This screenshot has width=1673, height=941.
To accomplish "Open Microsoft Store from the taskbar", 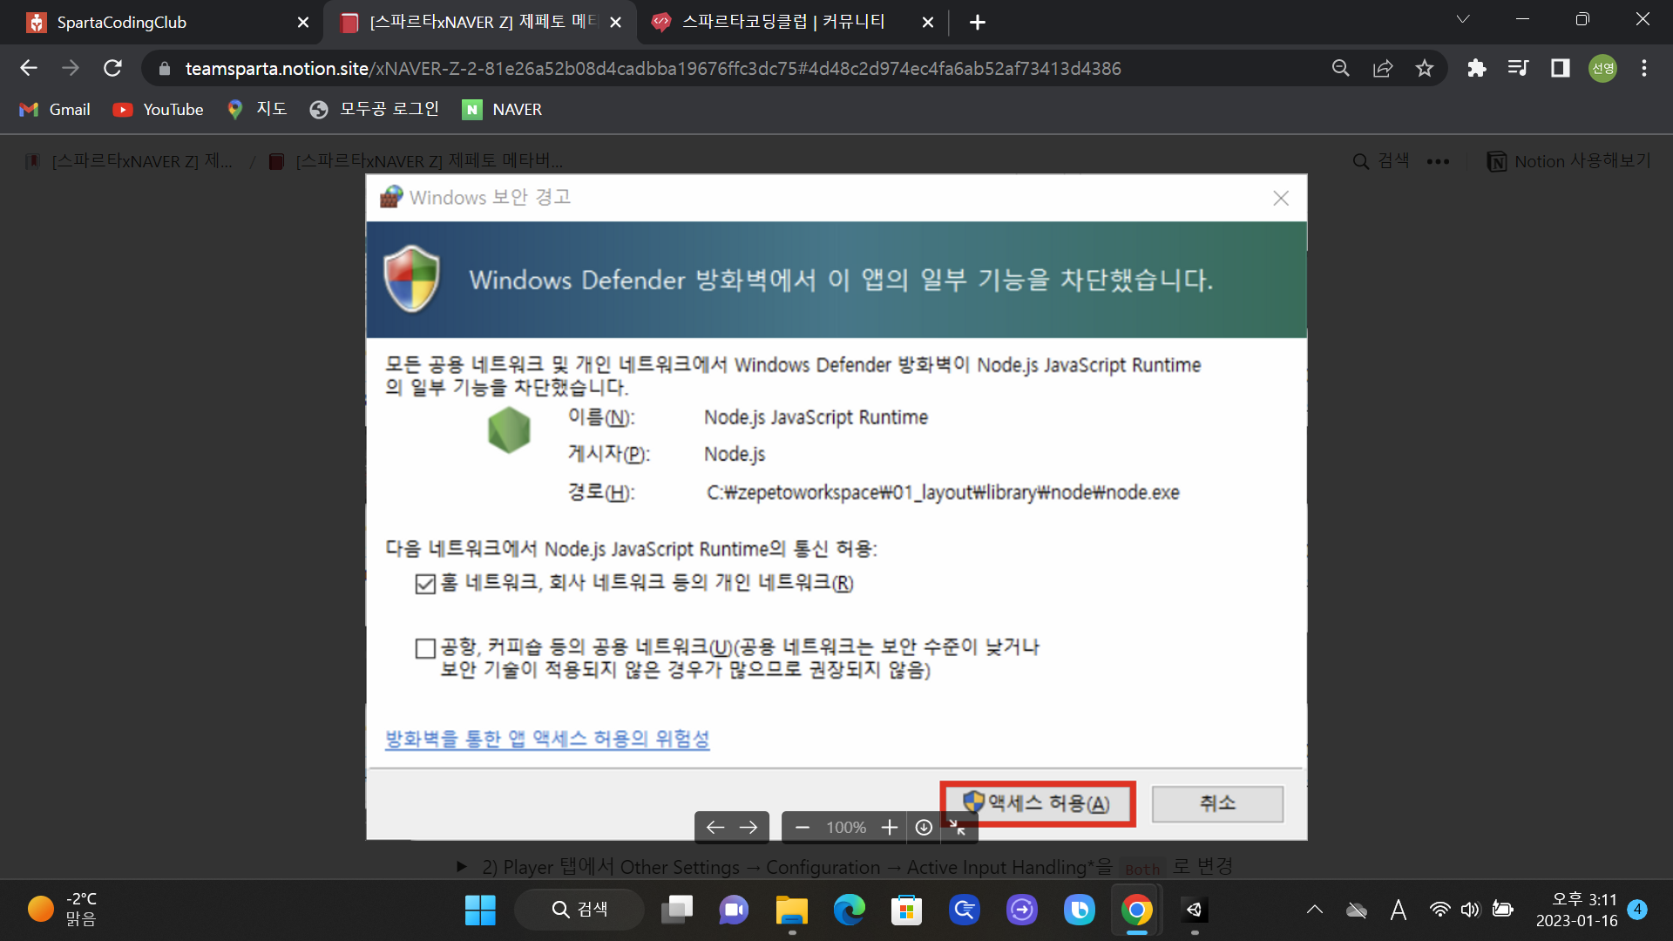I will 906,911.
